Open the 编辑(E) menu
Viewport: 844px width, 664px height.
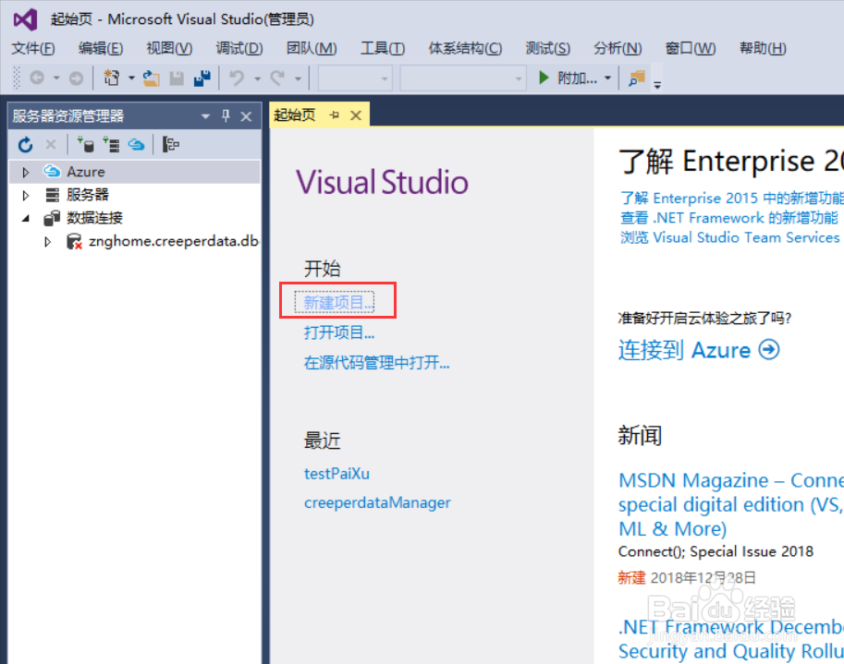click(101, 48)
